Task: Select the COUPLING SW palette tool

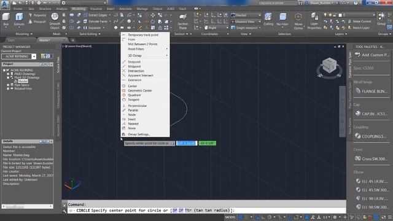Action: [x=372, y=136]
